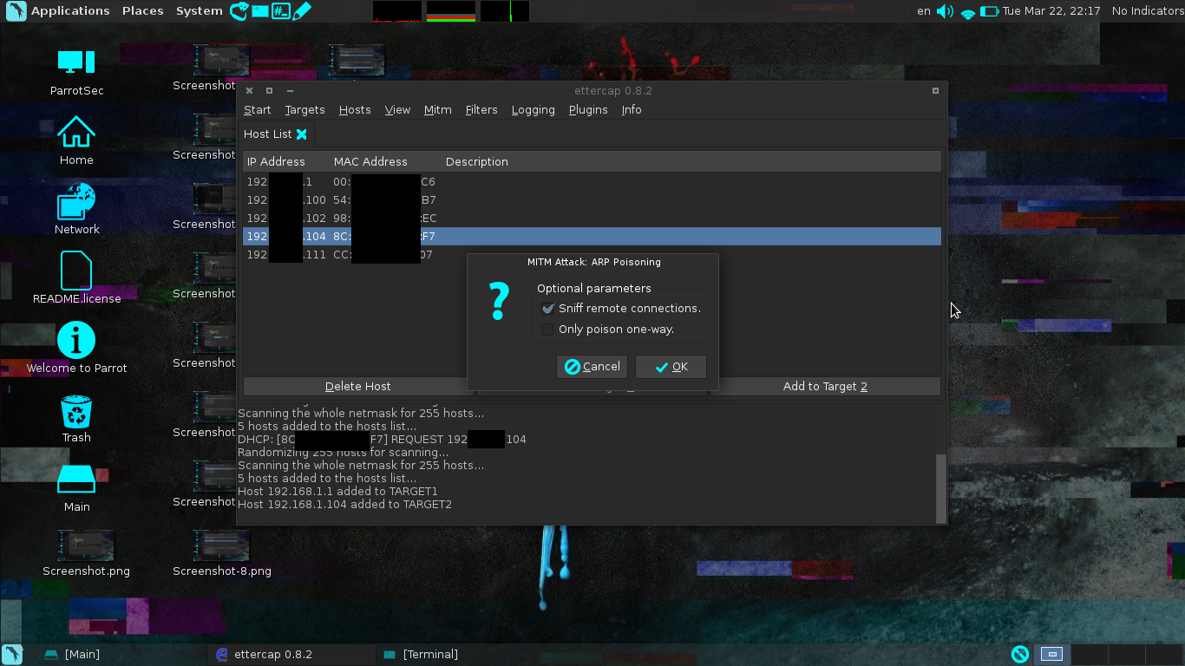Image resolution: width=1185 pixels, height=666 pixels.
Task: Open the System menu
Action: click(200, 11)
